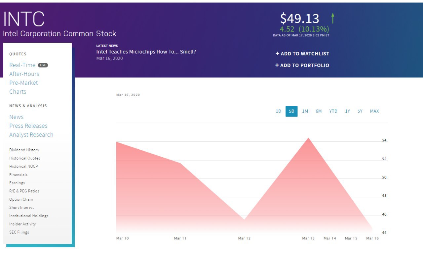
Task: Open After-Hours quotes
Action: coord(24,74)
